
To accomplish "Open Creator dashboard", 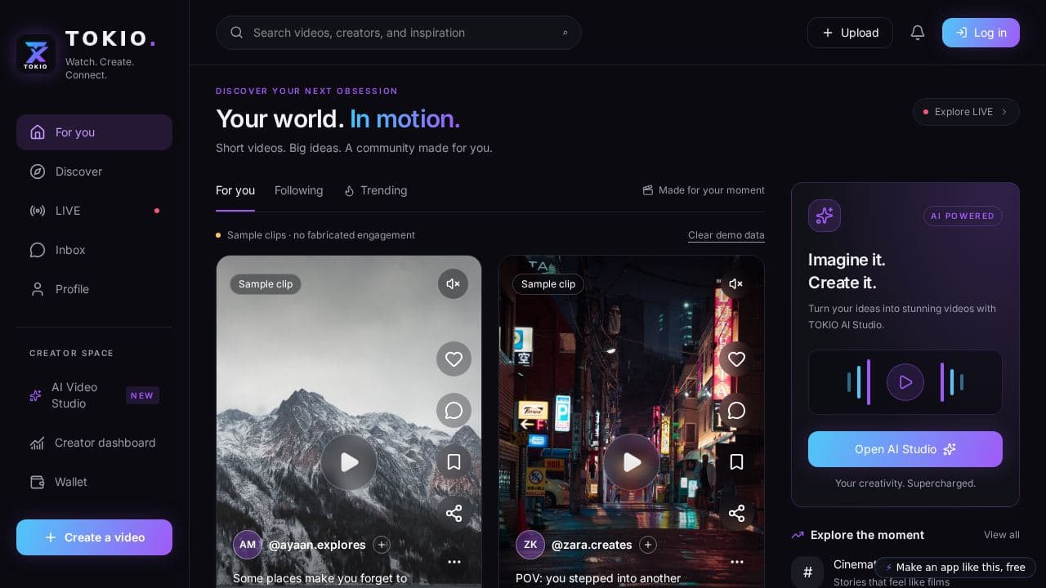I will pos(94,443).
